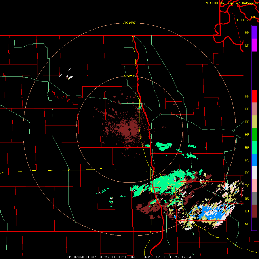Image resolution: width=259 pixels, height=259 pixels.
Task: Click the IC light pink legend swatch
Action: [x=254, y=186]
